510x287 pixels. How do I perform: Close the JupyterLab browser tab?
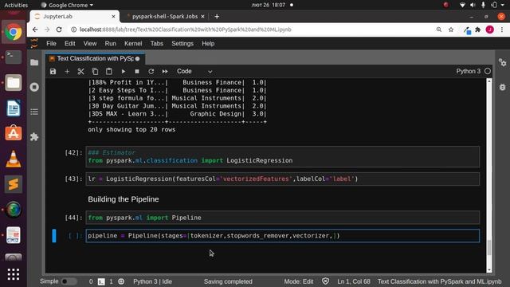(113, 16)
